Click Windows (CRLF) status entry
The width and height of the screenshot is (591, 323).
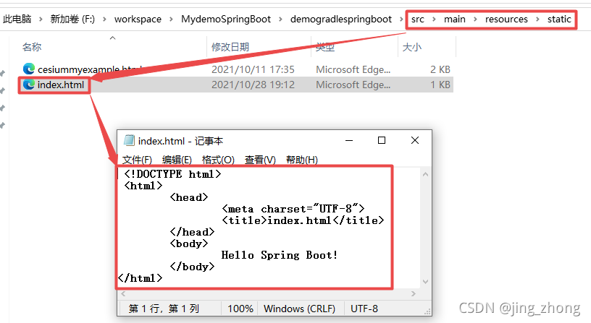click(299, 309)
